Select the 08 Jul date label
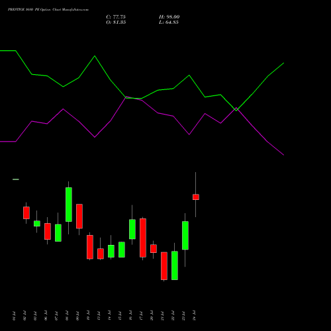The height and width of the screenshot is (331, 331). pyautogui.click(x=67, y=316)
